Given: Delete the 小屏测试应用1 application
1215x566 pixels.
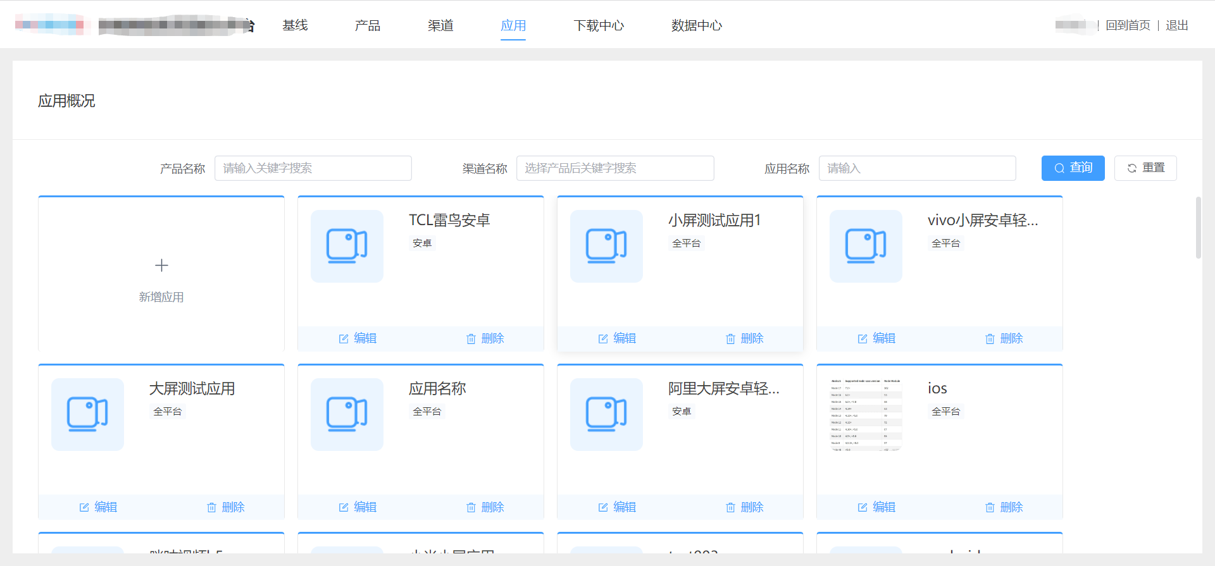Looking at the screenshot, I should point(744,338).
